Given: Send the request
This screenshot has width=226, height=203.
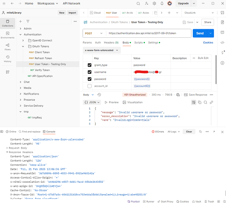Looking at the screenshot, I should click(x=200, y=33).
